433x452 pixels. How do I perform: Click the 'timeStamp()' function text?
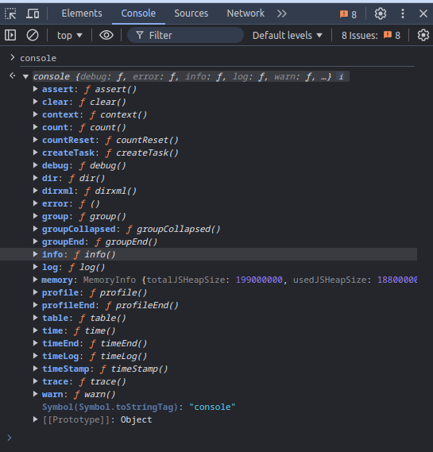click(x=139, y=369)
